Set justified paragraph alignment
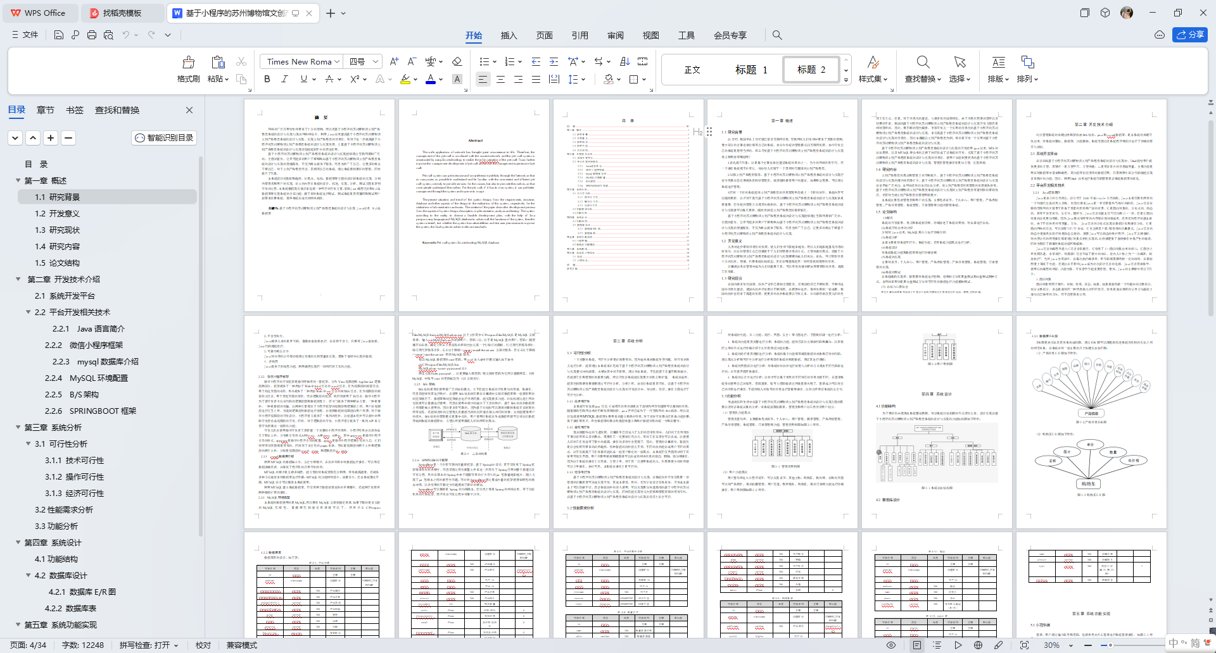 536,79
